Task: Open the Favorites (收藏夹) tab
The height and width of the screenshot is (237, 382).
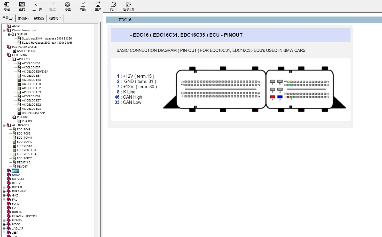Action: point(55,19)
